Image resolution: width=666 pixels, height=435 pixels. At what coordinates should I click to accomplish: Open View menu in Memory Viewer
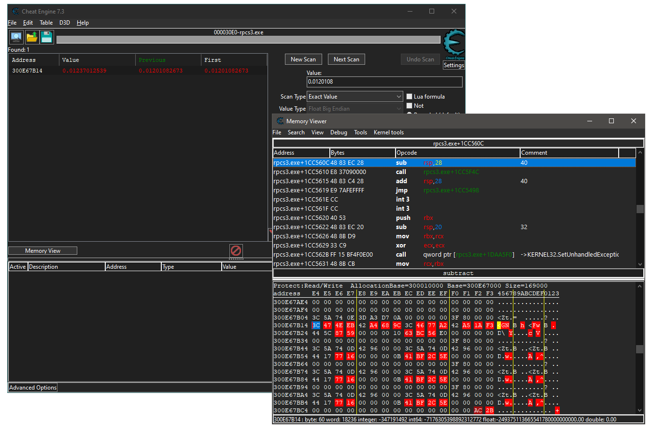[317, 132]
